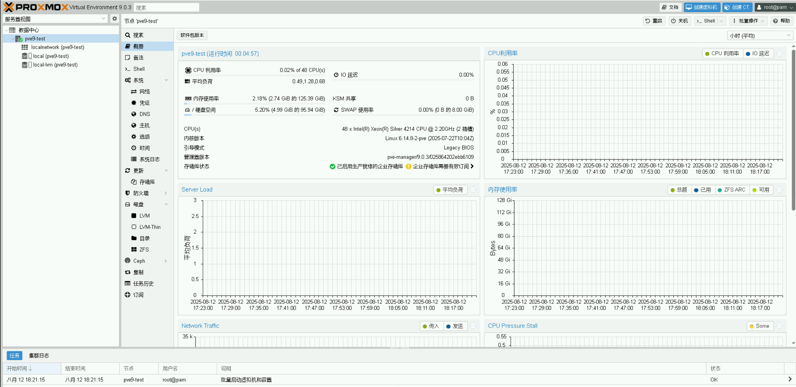The image size is (796, 387).
Task: Open server view settings gear
Action: pos(114,19)
